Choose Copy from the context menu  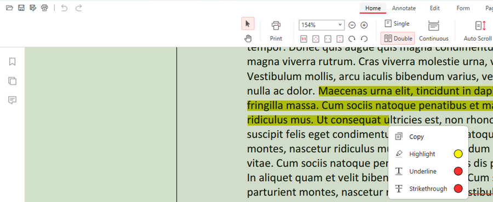(428, 137)
